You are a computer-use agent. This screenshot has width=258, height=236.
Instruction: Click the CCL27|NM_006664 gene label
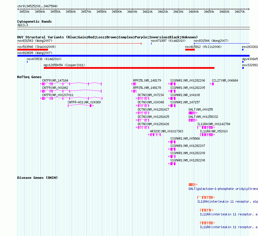pos(225,80)
